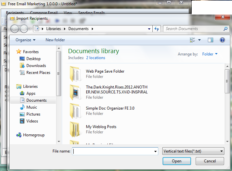This screenshot has height=171, width=232.
Task: Select Recent Places in the navigation pane
Action: [35, 73]
